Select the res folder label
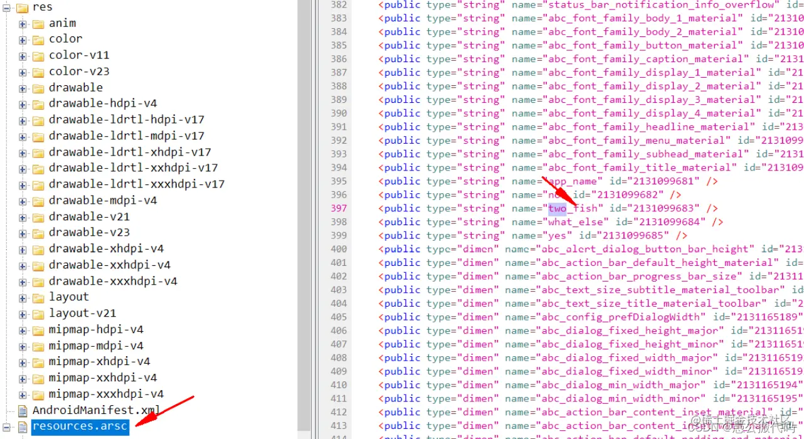The image size is (804, 439). click(x=43, y=8)
